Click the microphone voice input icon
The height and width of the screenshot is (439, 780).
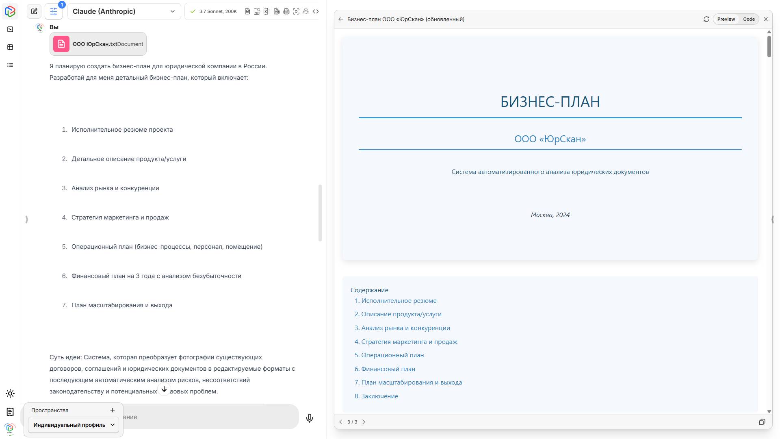pyautogui.click(x=310, y=418)
